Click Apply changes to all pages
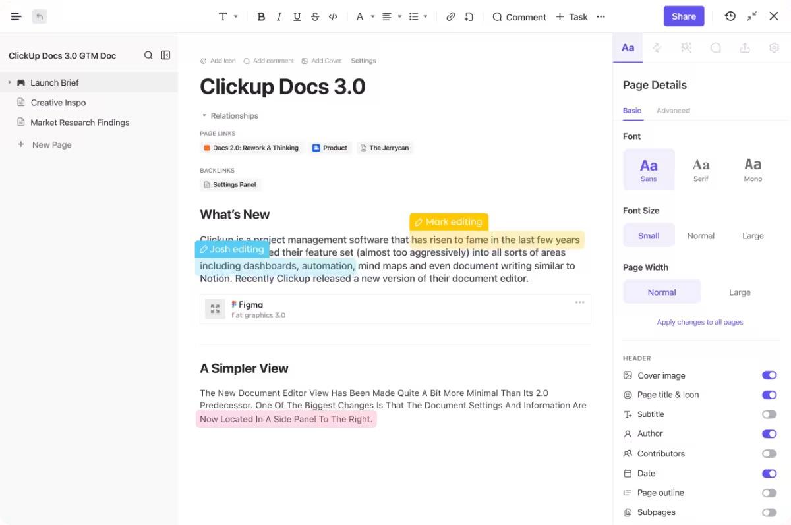 pos(700,322)
